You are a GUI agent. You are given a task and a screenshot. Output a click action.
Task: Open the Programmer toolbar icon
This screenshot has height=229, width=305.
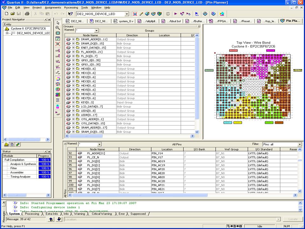[x=213, y=14]
